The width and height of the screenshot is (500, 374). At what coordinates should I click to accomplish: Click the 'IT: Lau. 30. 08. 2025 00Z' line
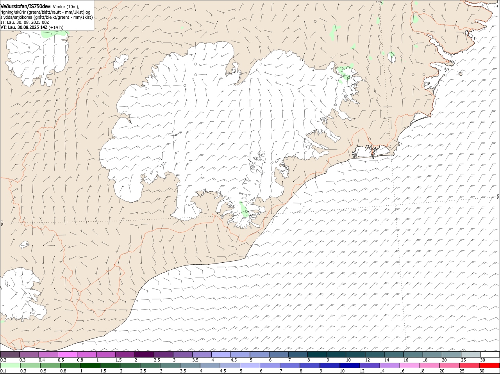pyautogui.click(x=25, y=22)
